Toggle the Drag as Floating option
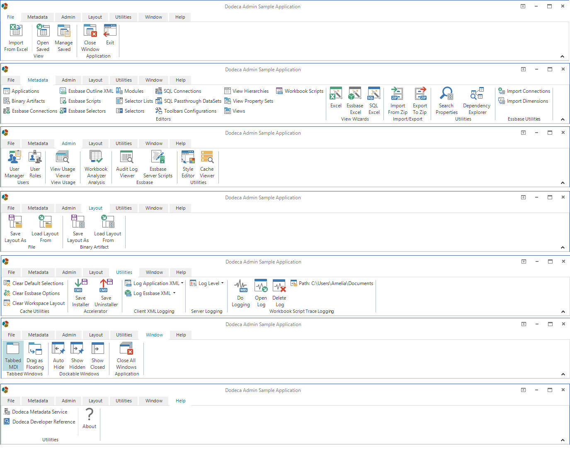The height and width of the screenshot is (450, 570). coord(35,356)
